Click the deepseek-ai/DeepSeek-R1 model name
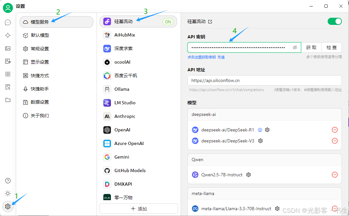The width and height of the screenshot is (349, 216). click(x=227, y=130)
